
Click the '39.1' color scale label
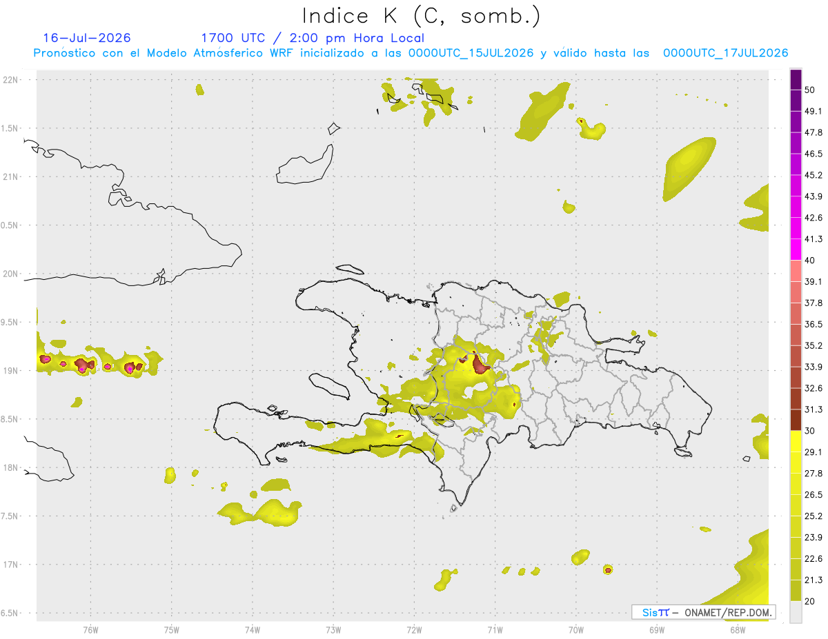point(814,282)
